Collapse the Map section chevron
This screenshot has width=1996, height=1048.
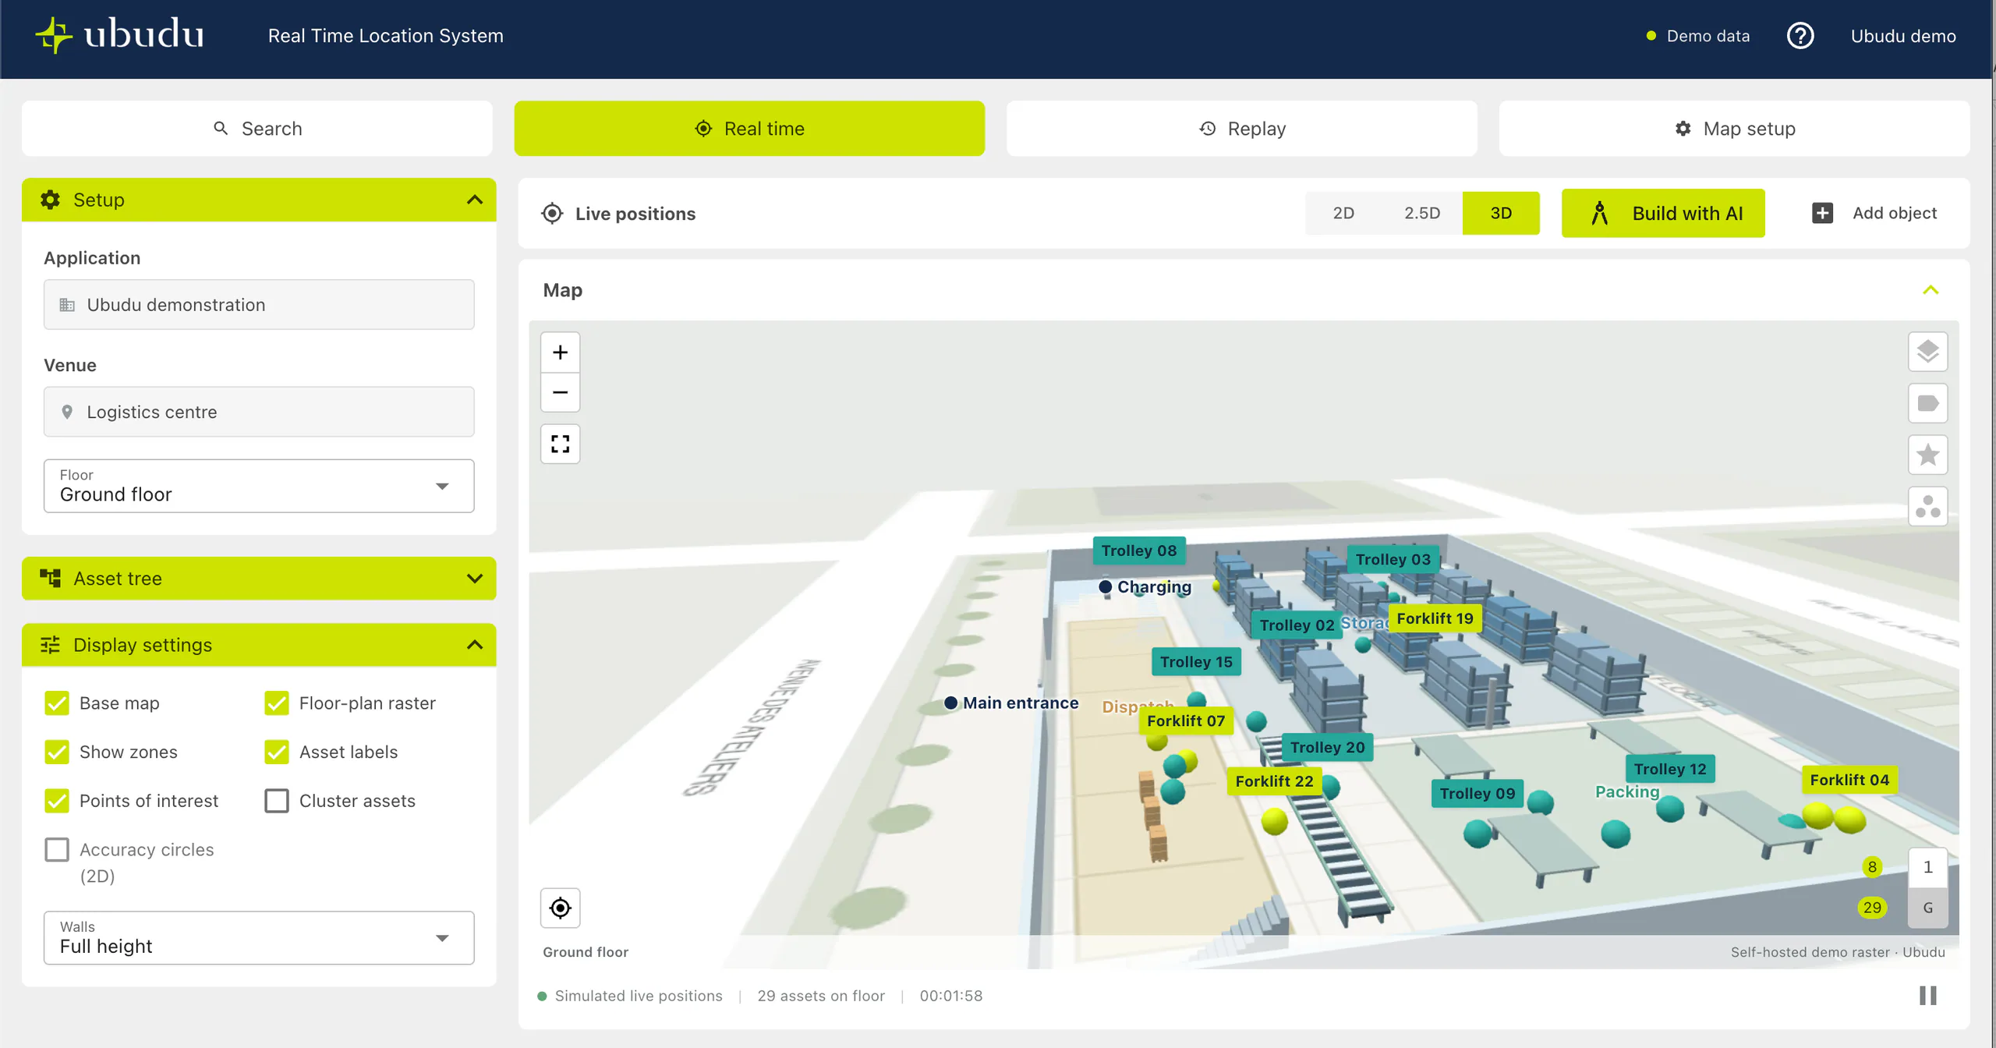[x=1931, y=290]
